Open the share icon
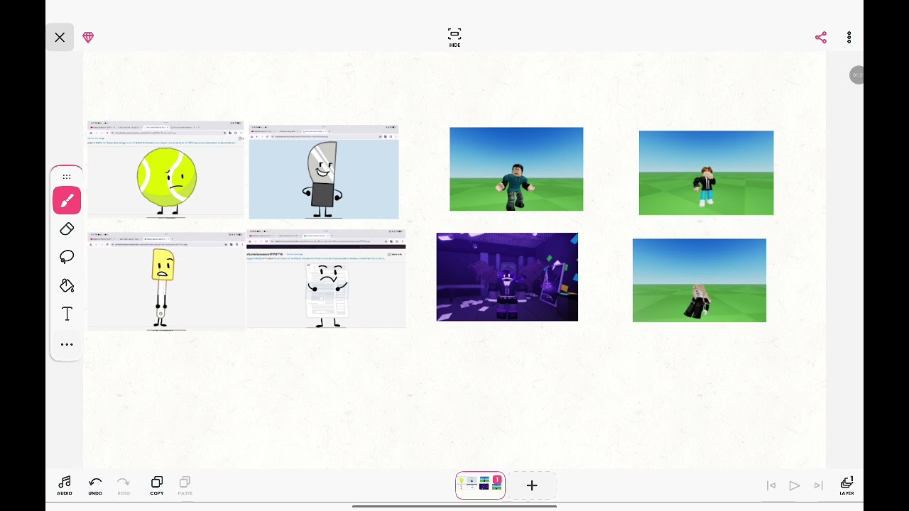 pos(821,38)
